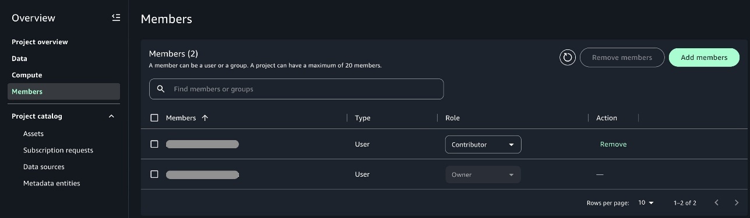
Task: Collapse the Overview sidebar panel icon
Action: [116, 18]
